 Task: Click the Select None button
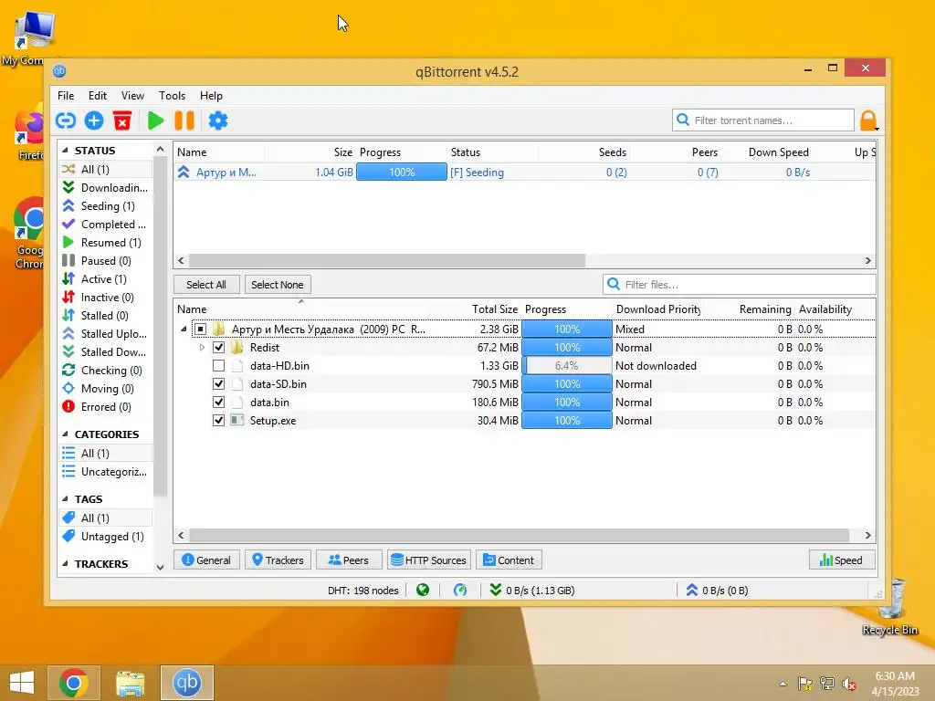(278, 285)
